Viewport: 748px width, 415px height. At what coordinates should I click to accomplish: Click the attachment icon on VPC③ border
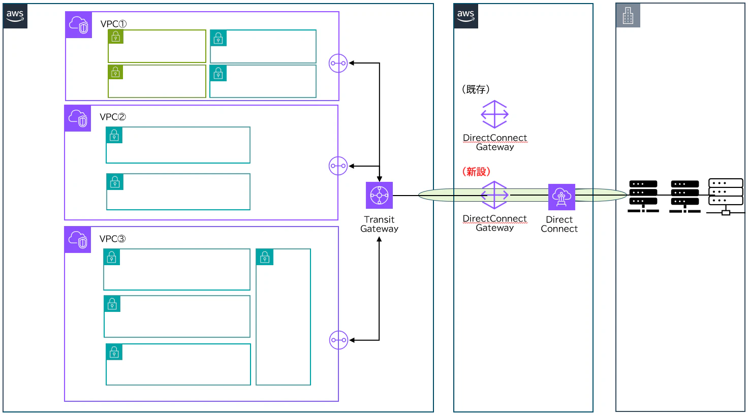pyautogui.click(x=339, y=340)
